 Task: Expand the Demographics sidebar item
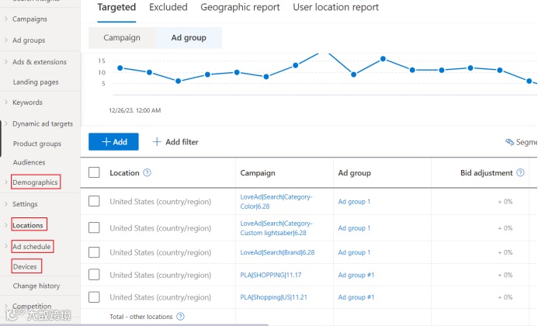pyautogui.click(x=6, y=182)
